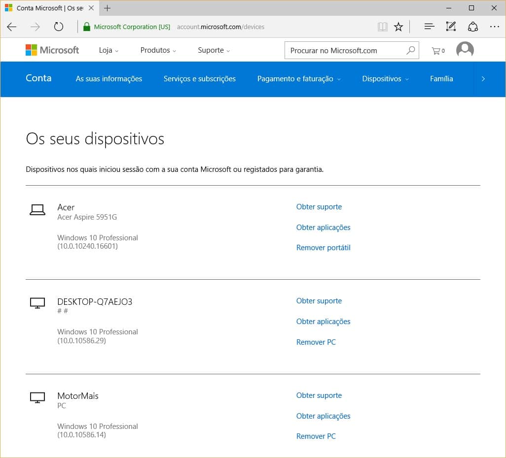Click the browser forward arrow
The image size is (506, 458).
[x=35, y=27]
